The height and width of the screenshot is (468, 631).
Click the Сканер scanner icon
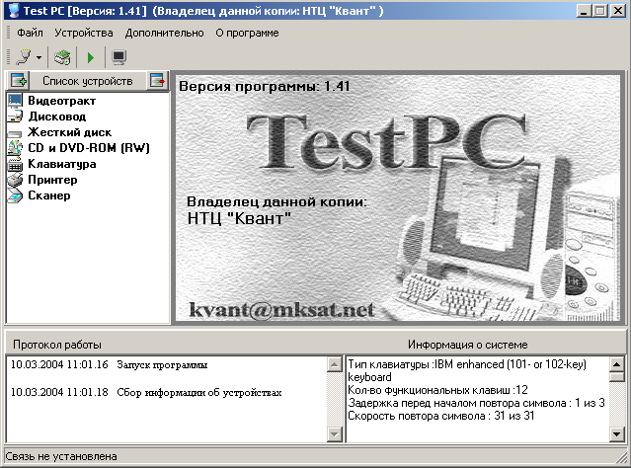tap(15, 195)
